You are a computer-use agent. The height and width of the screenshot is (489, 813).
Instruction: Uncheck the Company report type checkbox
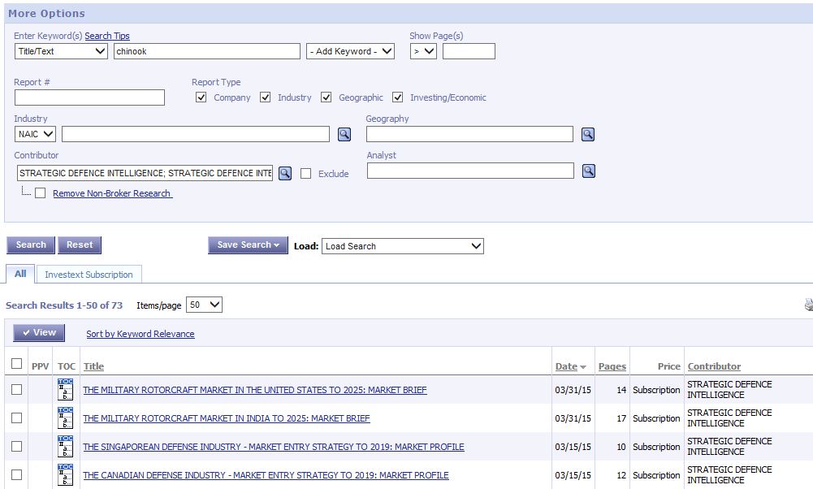point(201,97)
